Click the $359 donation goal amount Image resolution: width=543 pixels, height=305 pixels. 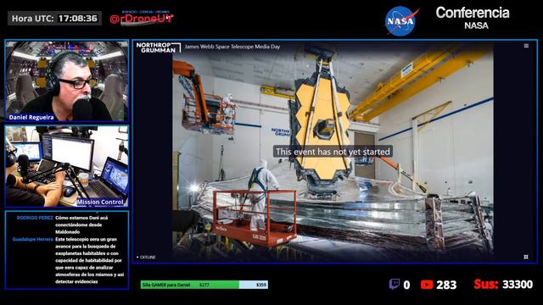point(261,285)
